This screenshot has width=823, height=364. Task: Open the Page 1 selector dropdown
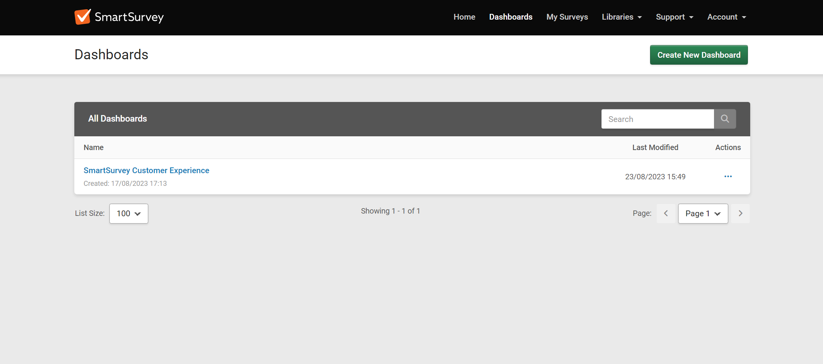tap(703, 214)
